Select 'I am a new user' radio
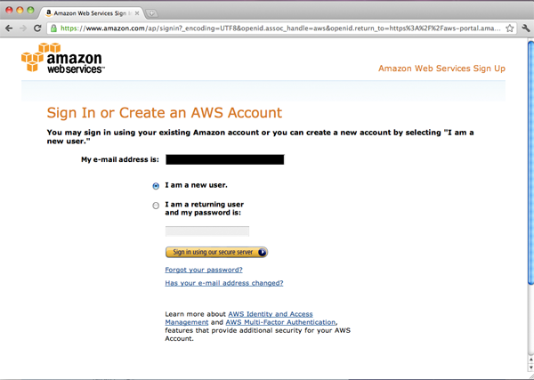The image size is (534, 380). pos(157,186)
